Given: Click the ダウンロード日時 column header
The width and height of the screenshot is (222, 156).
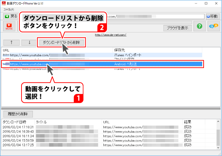Looking at the screenshot, I should [18, 122].
